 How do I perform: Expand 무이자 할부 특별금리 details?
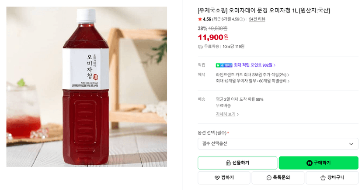253,81
